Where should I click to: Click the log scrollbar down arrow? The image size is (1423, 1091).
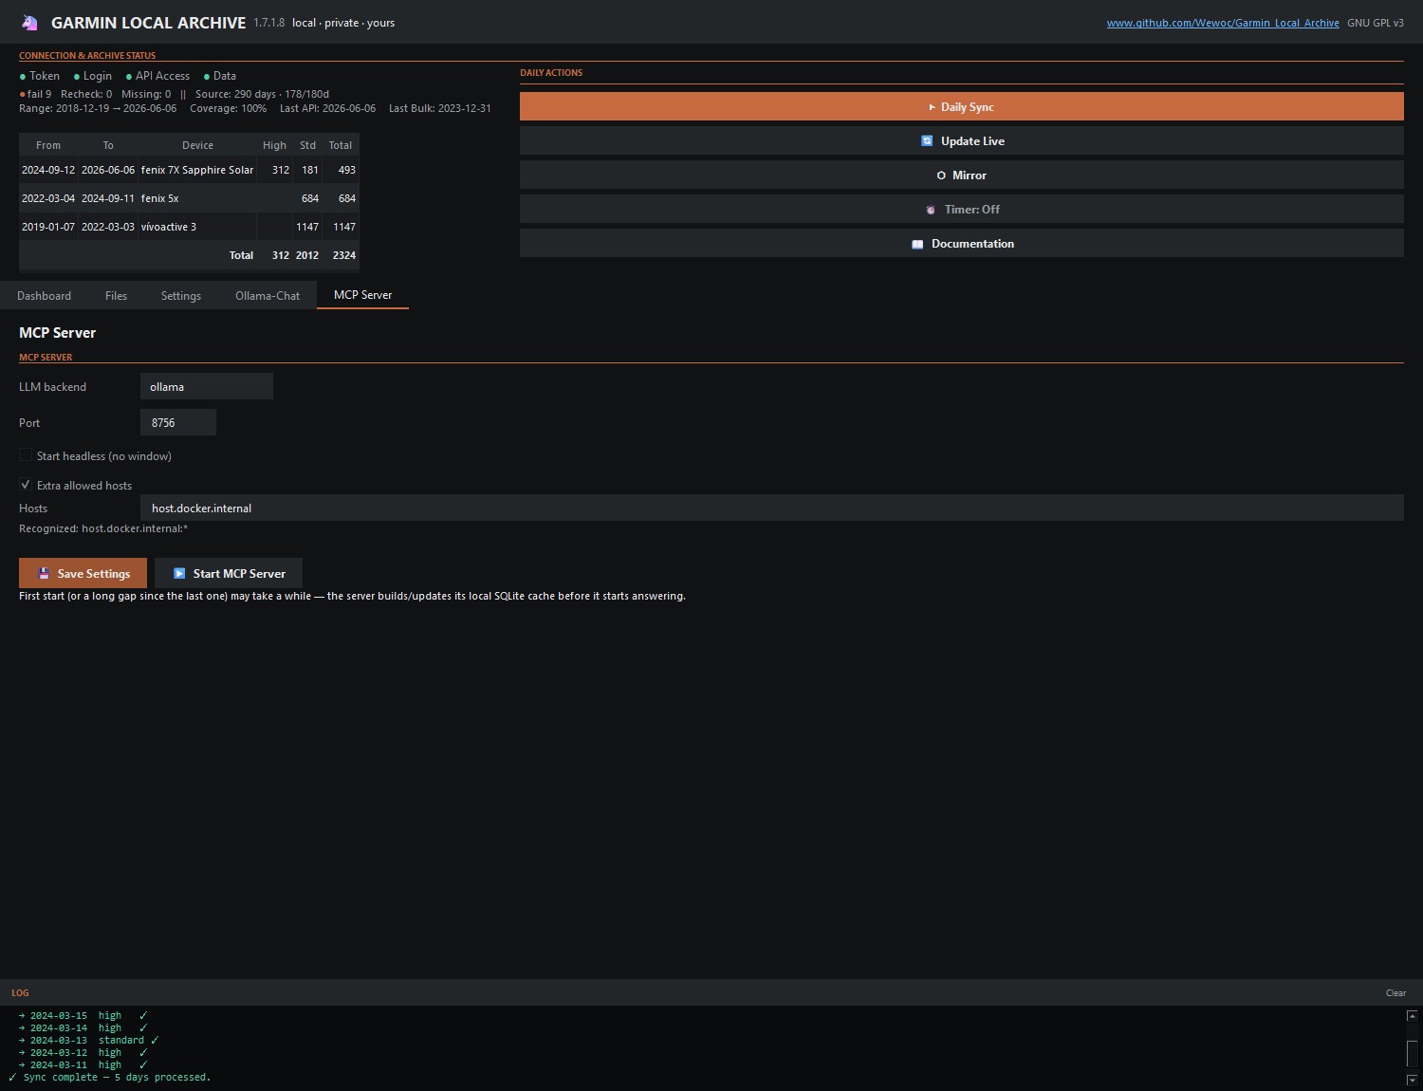tap(1412, 1080)
